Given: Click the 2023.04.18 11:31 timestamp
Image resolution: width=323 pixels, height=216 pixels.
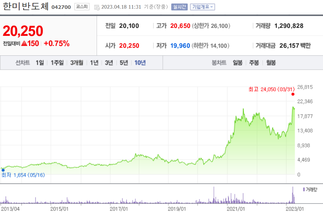Looking at the screenshot, I should point(121,7).
